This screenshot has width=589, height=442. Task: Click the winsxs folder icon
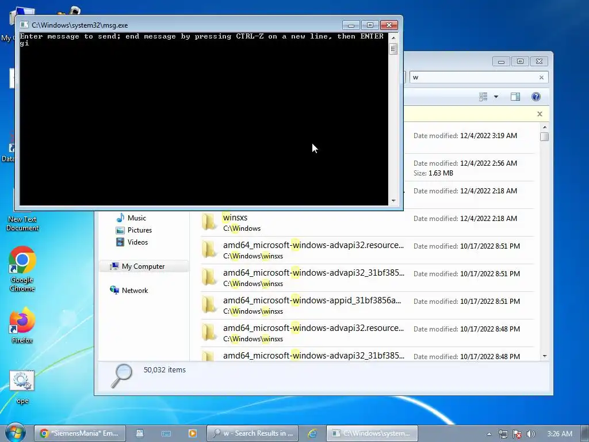tap(209, 222)
